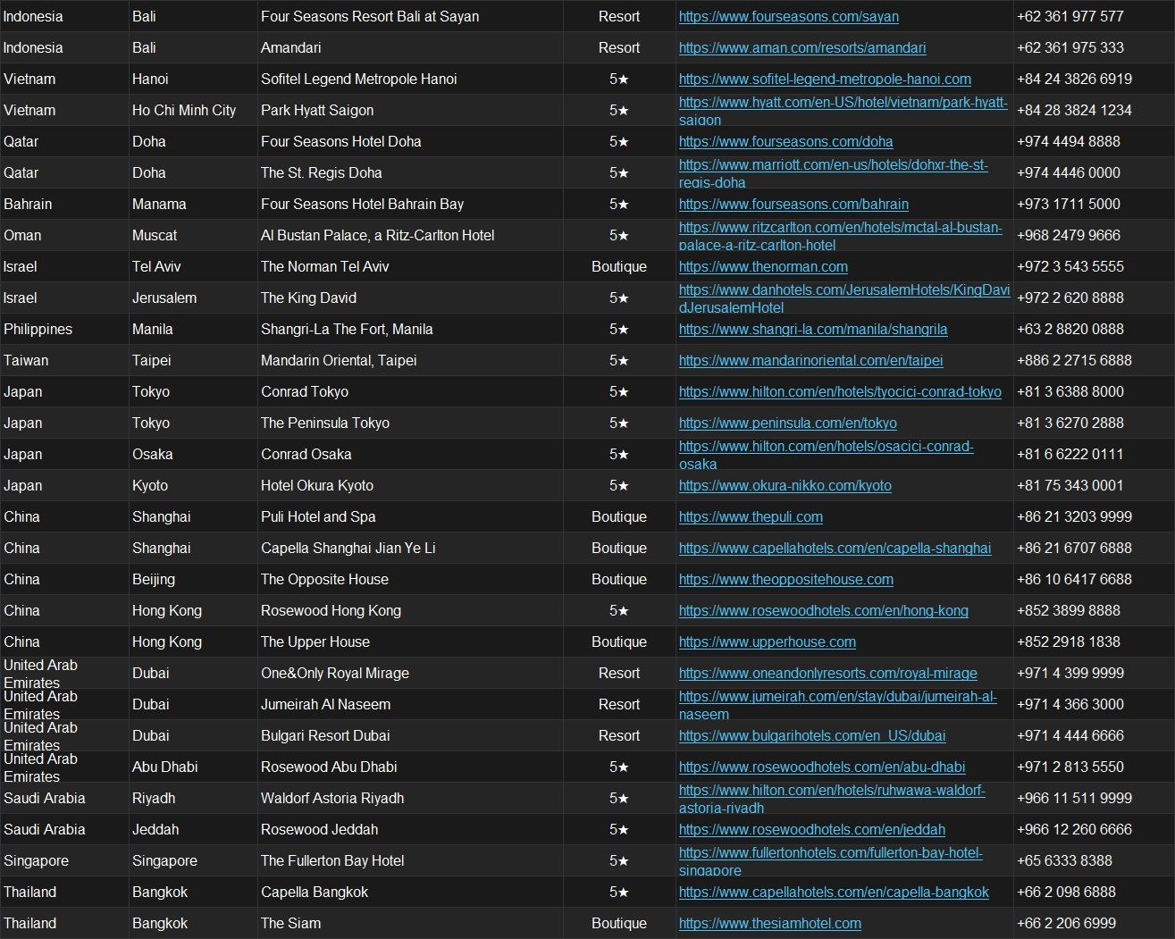Open the okura-nikko.com/kyoto link
Screen dimensions: 1175x939
785,486
